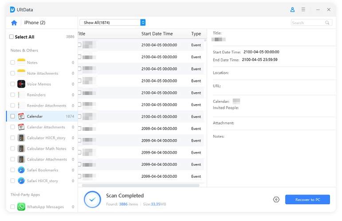
Task: Click the Safari Bookmarks icon
Action: point(21,170)
